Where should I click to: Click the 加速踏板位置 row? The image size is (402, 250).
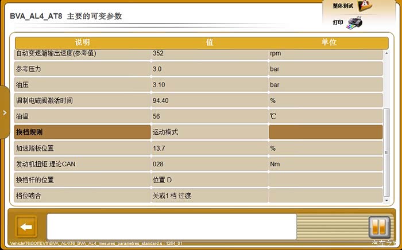coord(82,149)
